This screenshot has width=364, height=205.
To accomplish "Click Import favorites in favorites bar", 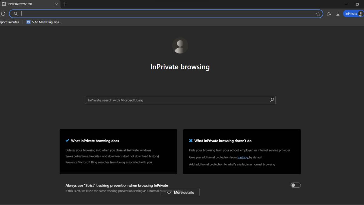I will [x=9, y=22].
